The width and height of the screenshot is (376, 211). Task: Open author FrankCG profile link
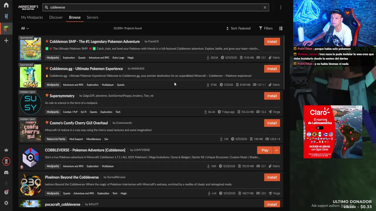pos(154,41)
